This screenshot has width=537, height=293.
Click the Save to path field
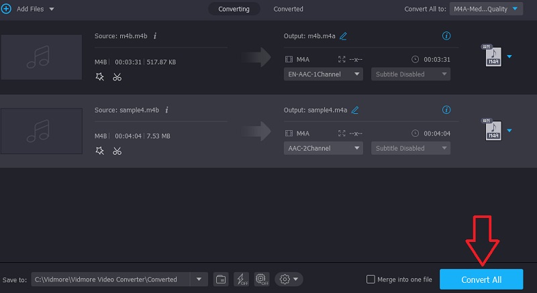[111, 279]
